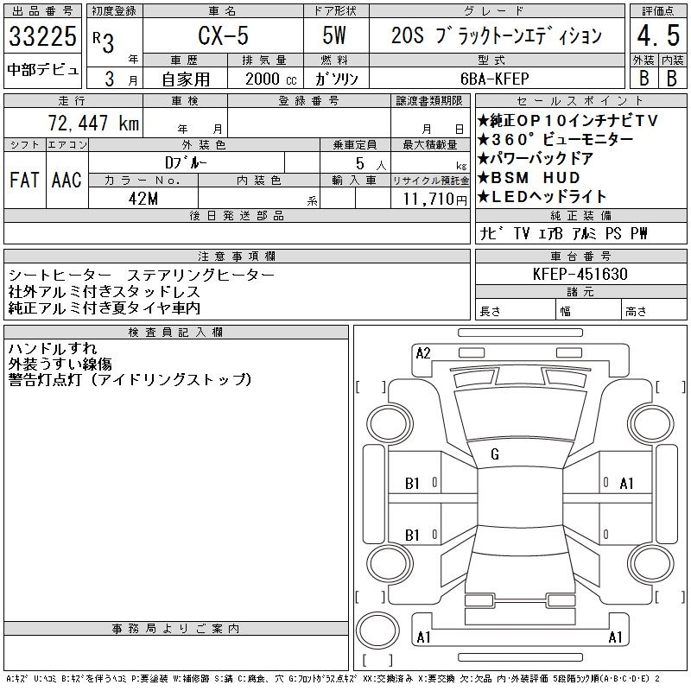
Task: Click the grade text 20S ブラックトーンエディション
Action: coord(497,35)
